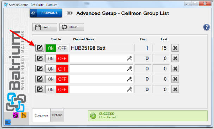Click the magic wand in fifth channel name row
Screen dimensions: 214x129
click(130, 89)
